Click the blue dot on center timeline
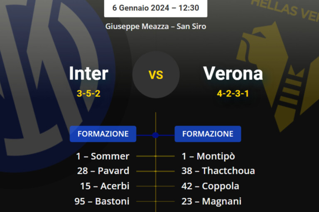Image resolution: width=319 pixels, height=212 pixels. pos(155,135)
